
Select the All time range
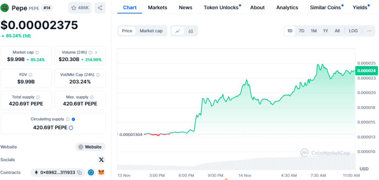tap(337, 31)
